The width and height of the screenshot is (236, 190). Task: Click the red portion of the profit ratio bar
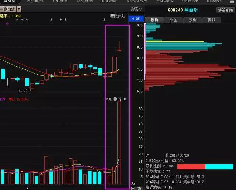(191, 166)
